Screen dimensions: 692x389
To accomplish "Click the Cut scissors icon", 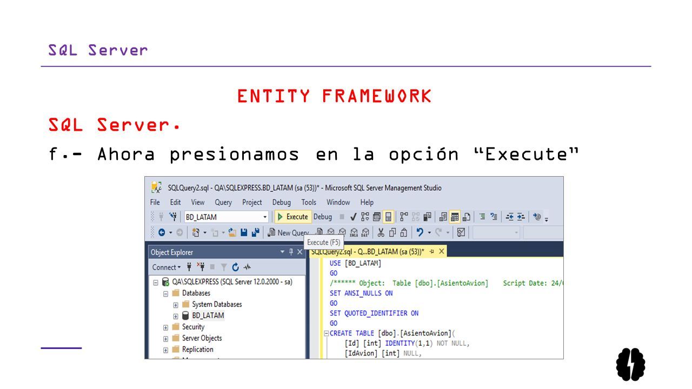I will [x=381, y=232].
